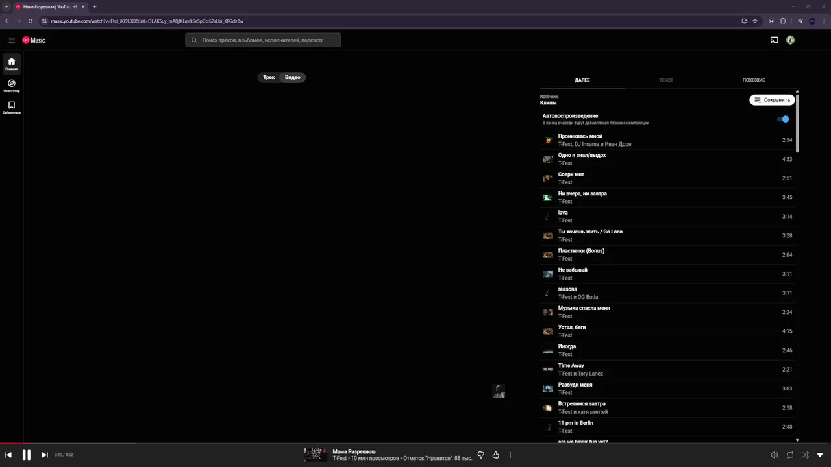Viewport: 831px width, 467px height.
Task: Play Устал, беги from the queue
Action: click(x=667, y=331)
